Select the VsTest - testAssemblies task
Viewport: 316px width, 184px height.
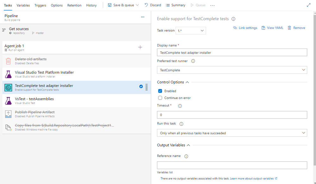(34, 101)
